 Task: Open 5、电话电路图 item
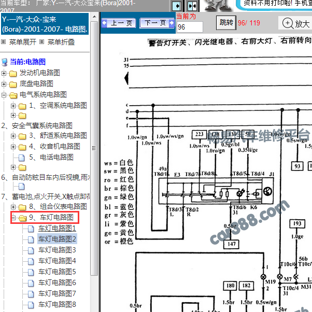(x=51, y=157)
